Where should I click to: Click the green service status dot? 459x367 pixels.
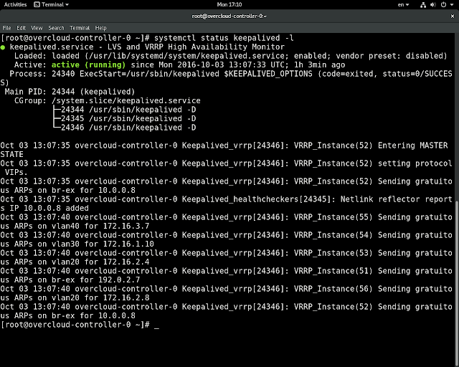(3, 47)
